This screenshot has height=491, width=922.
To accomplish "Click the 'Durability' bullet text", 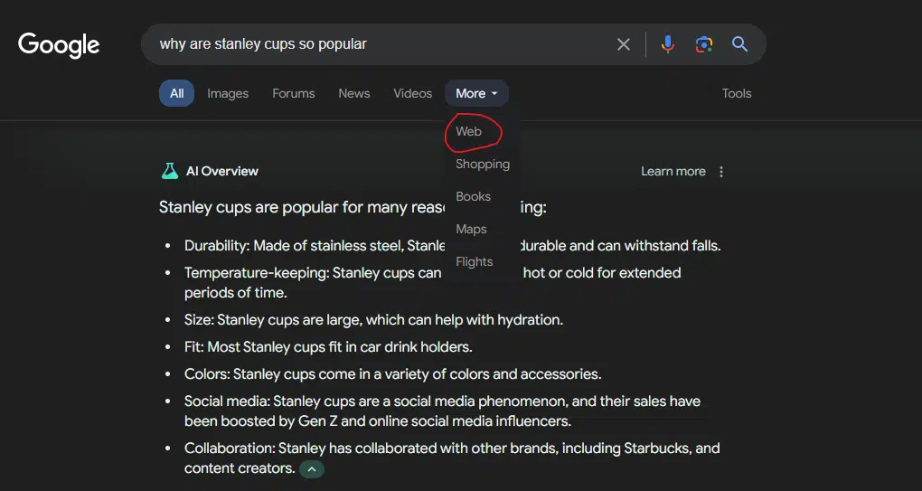I will click(x=453, y=246).
